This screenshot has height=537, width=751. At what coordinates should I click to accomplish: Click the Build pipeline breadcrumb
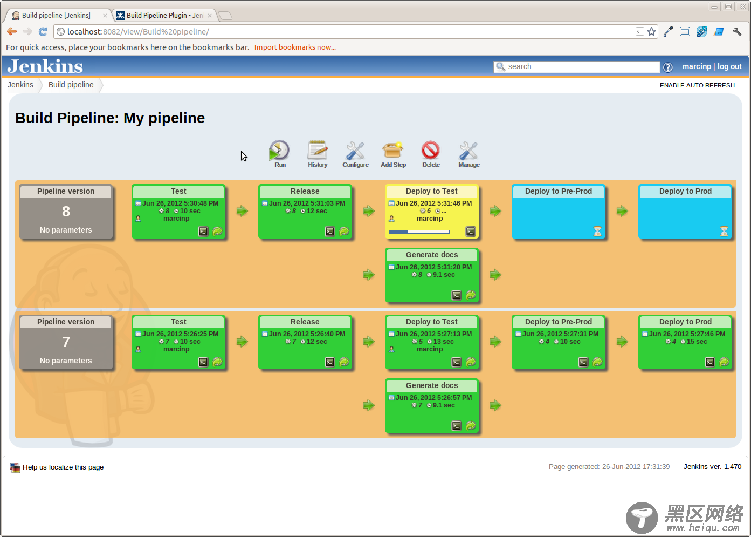point(71,85)
